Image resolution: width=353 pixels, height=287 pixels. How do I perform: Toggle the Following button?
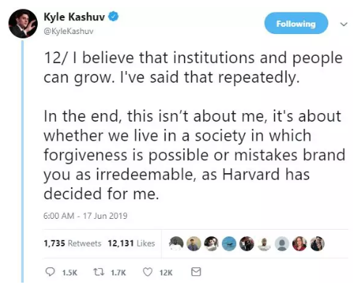coord(296,23)
